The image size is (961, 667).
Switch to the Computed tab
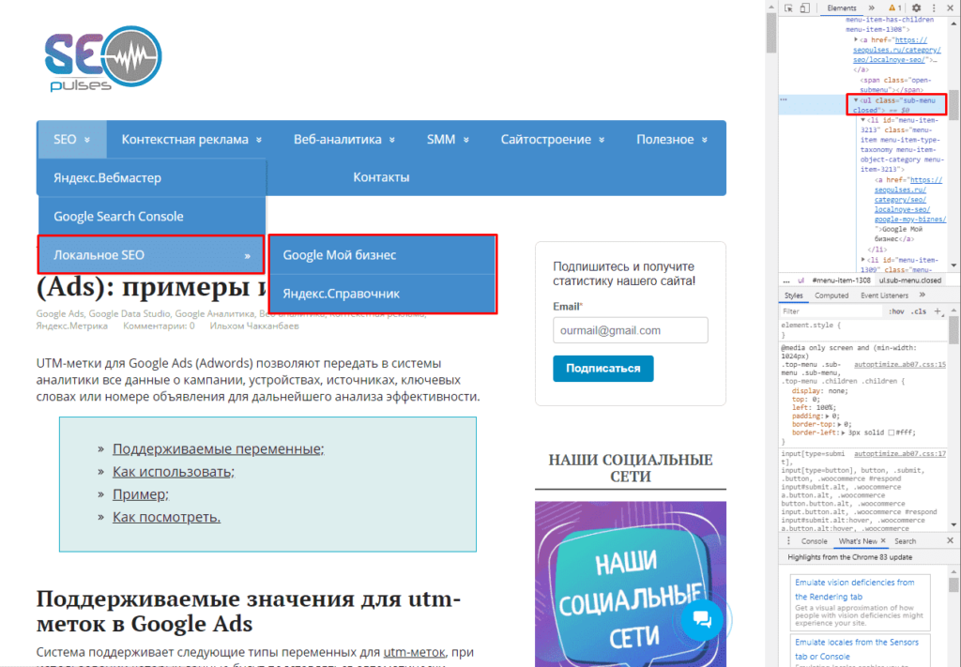pos(831,296)
